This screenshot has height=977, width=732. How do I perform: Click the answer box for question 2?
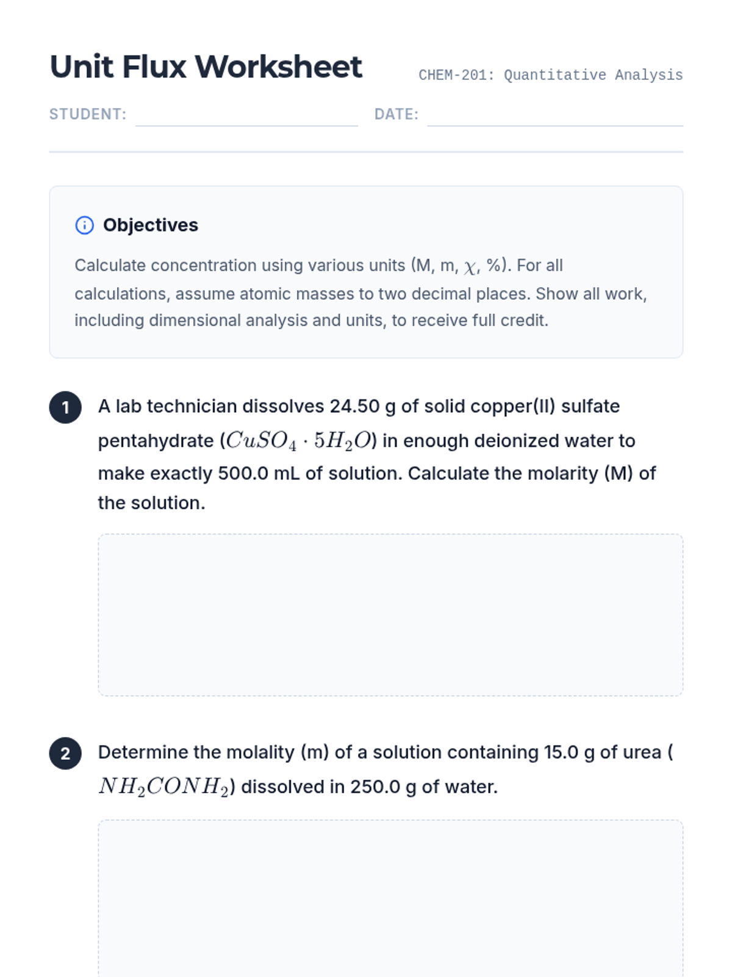click(390, 898)
